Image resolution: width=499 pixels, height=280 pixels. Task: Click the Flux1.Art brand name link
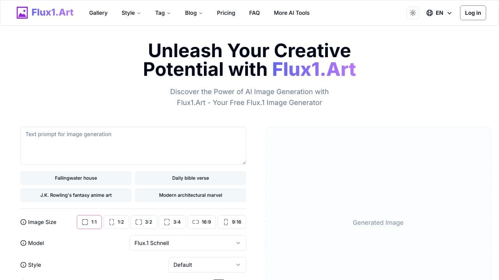pyautogui.click(x=53, y=12)
